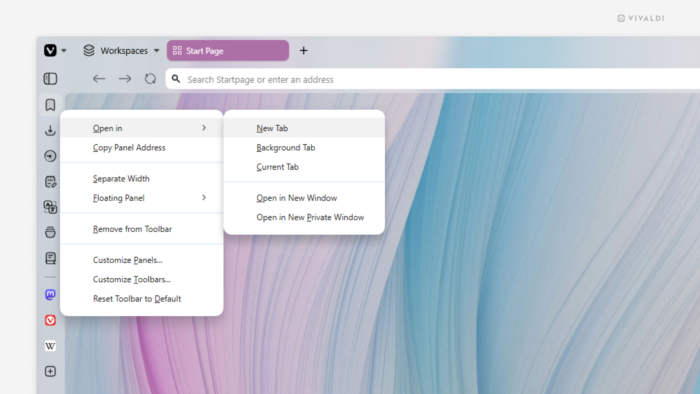The image size is (700, 394).
Task: Select Copy Panel Address
Action: 142,147
